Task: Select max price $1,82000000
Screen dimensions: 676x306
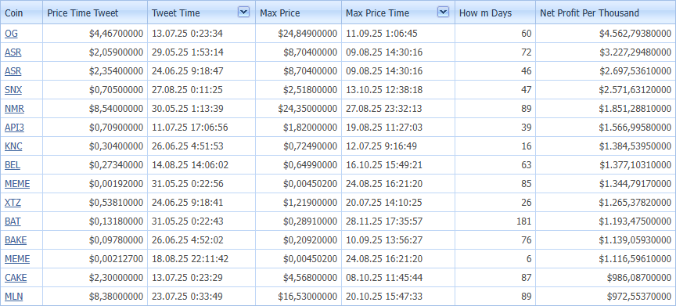Action: click(x=298, y=127)
